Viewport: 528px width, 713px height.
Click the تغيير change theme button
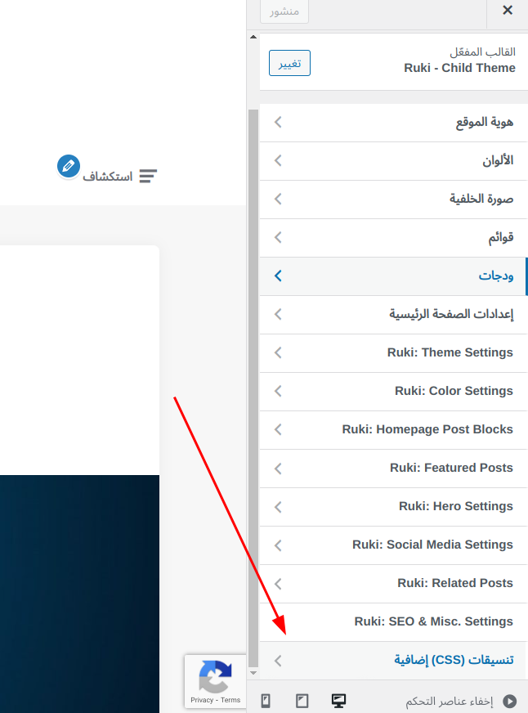point(289,63)
